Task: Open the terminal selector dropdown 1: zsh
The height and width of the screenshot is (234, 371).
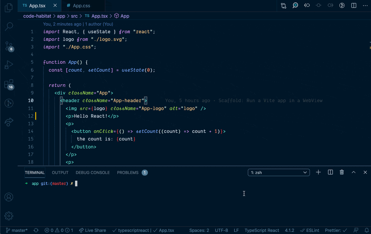Action: tap(279, 172)
